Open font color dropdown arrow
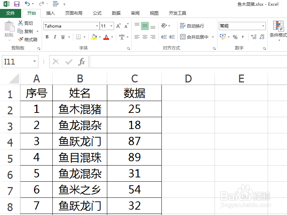 click(x=112, y=37)
